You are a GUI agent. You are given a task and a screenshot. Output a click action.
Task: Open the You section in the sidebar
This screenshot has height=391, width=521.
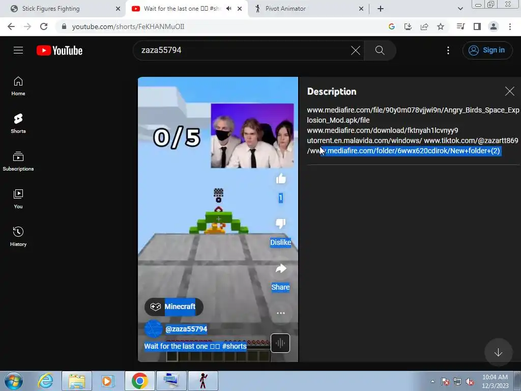(x=18, y=199)
